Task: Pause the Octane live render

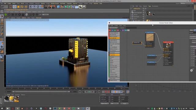Action: [13, 15]
